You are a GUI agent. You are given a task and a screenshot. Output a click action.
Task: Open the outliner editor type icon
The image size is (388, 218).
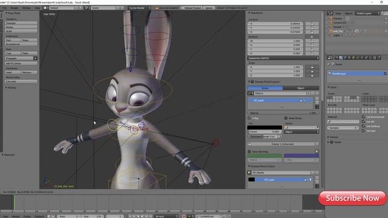330,13
